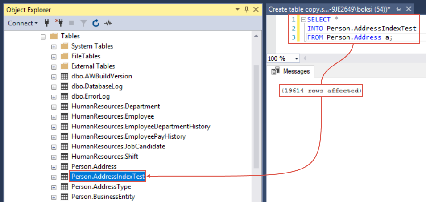Viewport: 426px width, 202px height.
Task: Expand Person.AddressIndexTest table node
Action: [x=54, y=177]
